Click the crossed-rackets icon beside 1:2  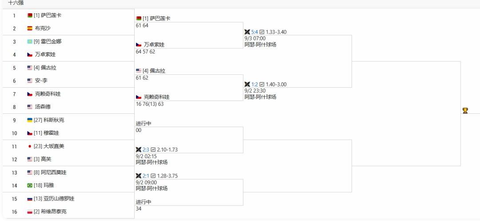click(248, 84)
